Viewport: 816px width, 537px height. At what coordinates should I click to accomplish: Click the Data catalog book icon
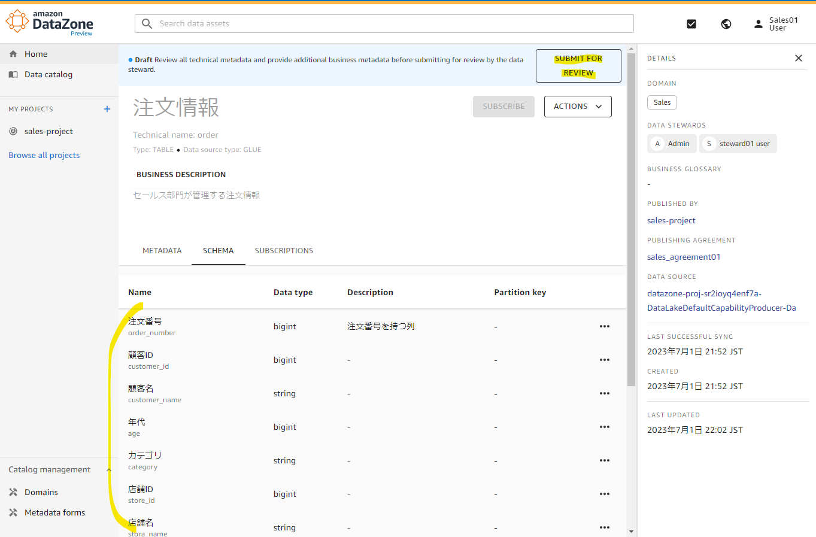[x=13, y=74]
